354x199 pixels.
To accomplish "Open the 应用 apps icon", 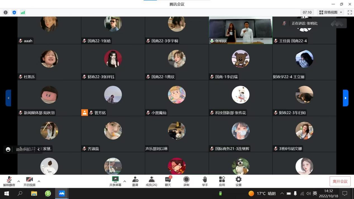I will [222, 181].
